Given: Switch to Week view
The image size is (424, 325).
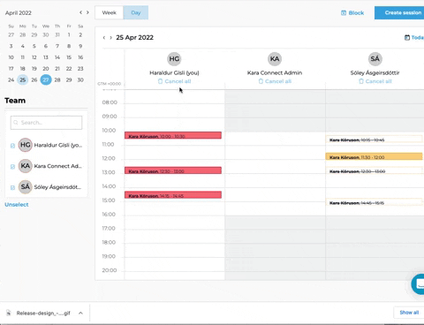Looking at the screenshot, I should coord(109,12).
